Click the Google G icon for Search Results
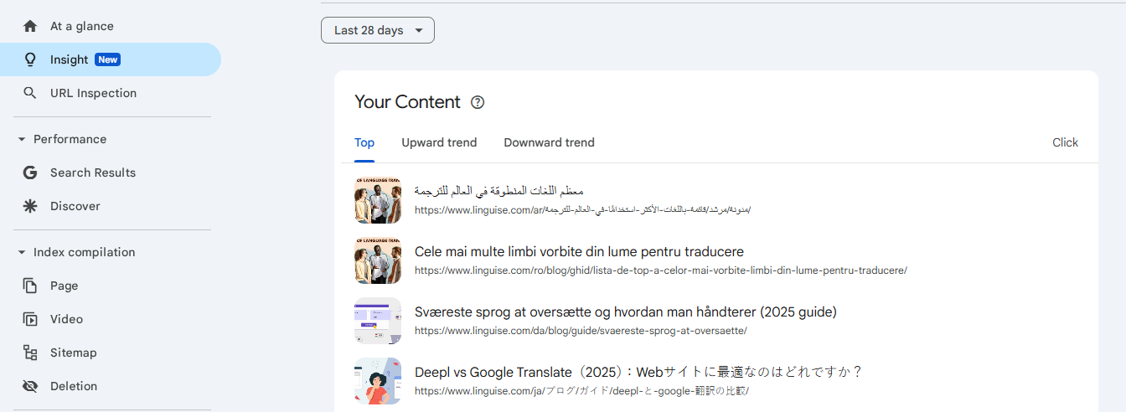Image resolution: width=1126 pixels, height=412 pixels. pos(30,173)
